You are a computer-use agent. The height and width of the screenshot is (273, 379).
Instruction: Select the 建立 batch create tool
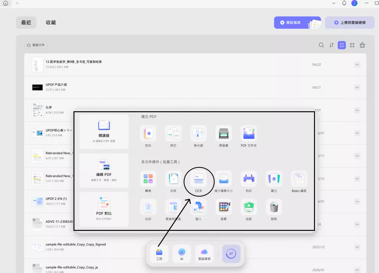click(274, 179)
